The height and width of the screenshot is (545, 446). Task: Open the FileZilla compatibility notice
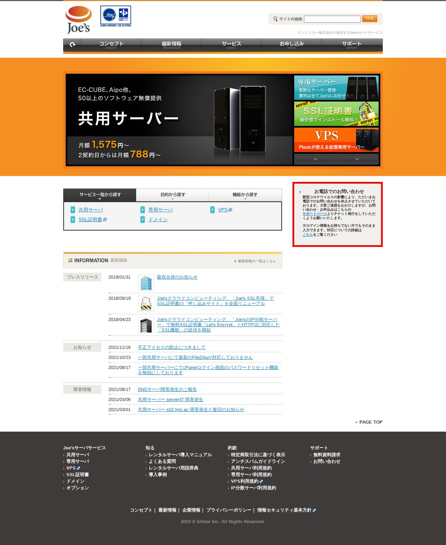pos(195,358)
